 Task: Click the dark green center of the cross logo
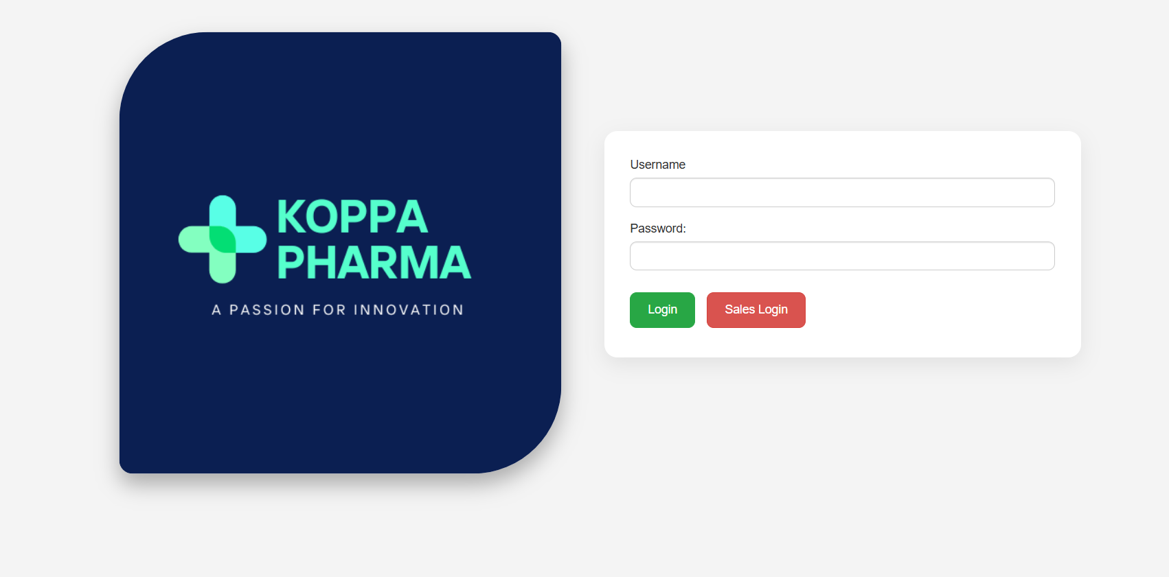tap(223, 239)
